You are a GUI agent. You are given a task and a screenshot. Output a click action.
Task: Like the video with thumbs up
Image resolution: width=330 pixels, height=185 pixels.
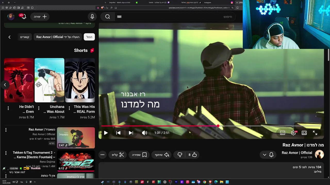pos(192,155)
